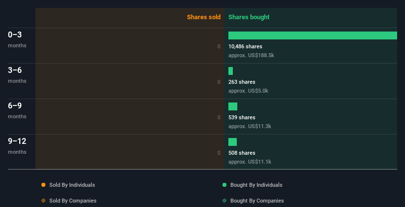405x207 pixels.
Task: Click the zero sold value in 0–3 months row
Action: tap(219, 46)
